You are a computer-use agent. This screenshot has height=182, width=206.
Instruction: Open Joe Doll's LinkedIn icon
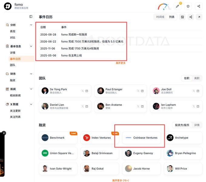[x=198, y=91]
